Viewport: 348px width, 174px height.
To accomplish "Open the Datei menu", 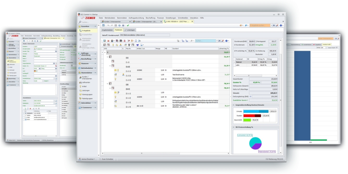I will 101,18.
